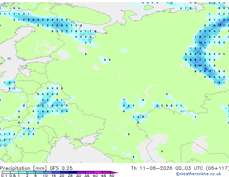Click the '0.1' legend scale label
The height and width of the screenshot is (177, 229).
click(x=4, y=176)
